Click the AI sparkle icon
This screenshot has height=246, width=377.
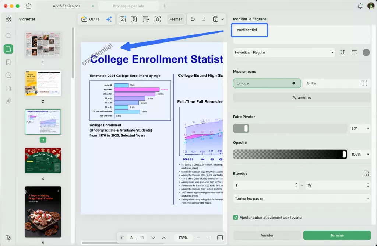(109, 19)
